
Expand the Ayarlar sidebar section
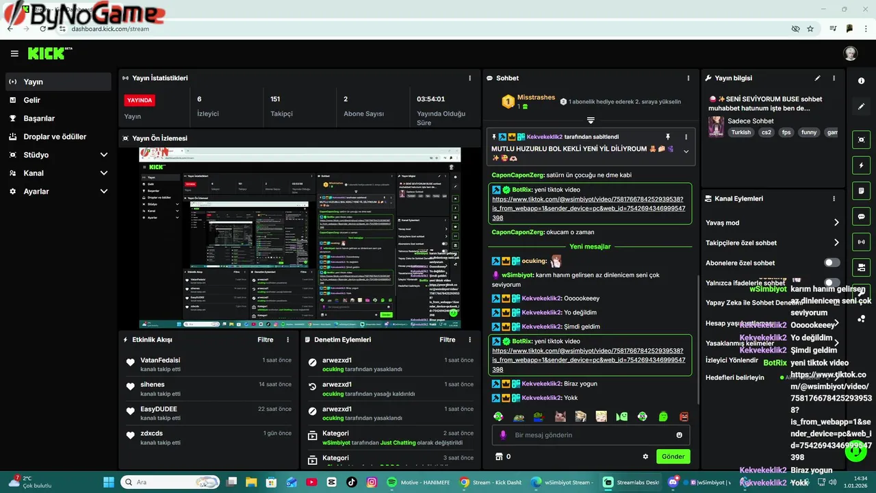coord(58,192)
